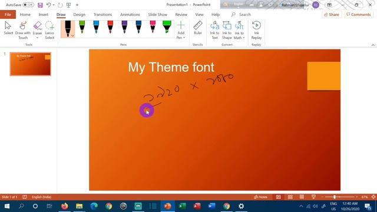
Task: Start presentation from beginning icon
Action: 68,5
